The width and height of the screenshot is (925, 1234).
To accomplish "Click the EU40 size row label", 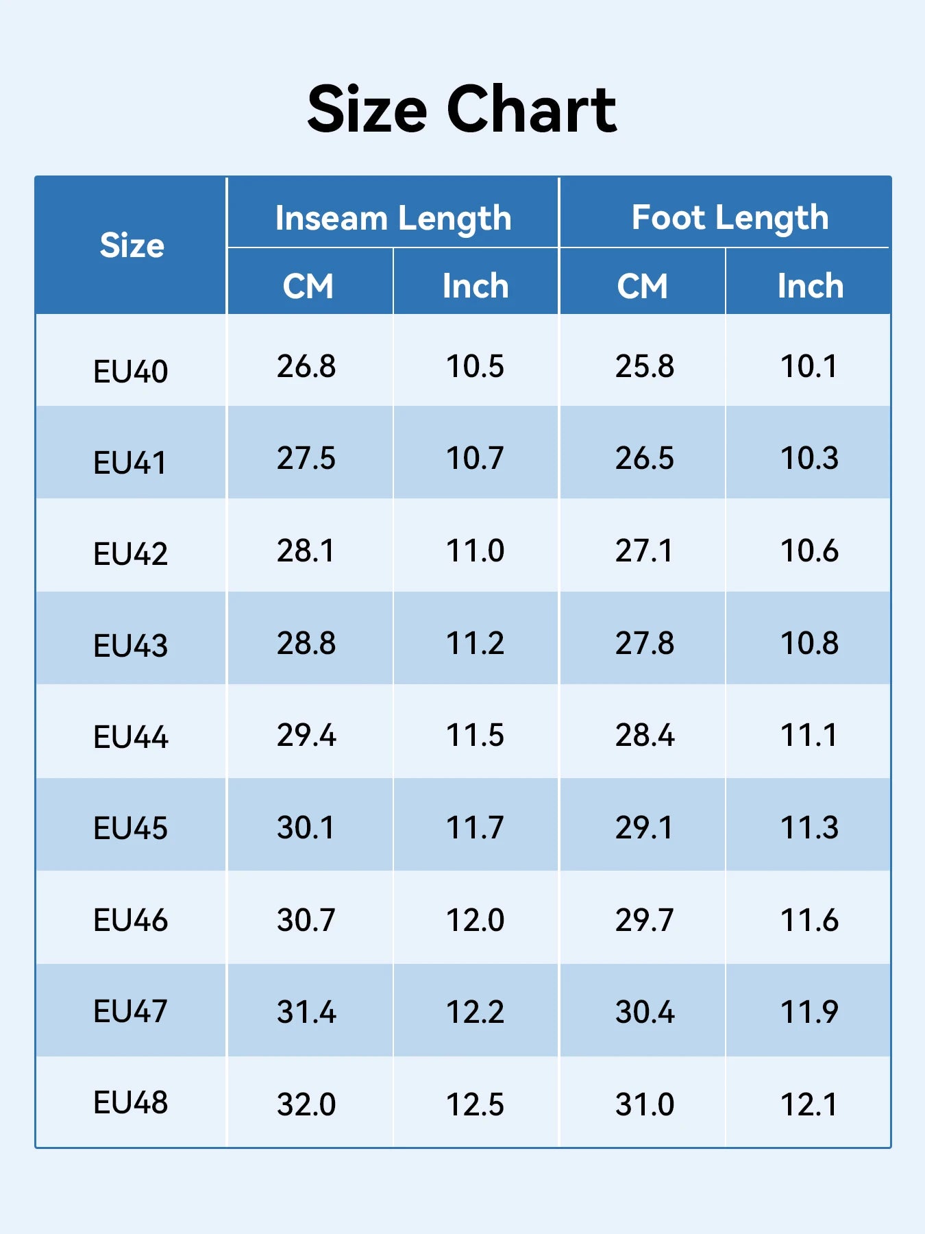I will (130, 371).
